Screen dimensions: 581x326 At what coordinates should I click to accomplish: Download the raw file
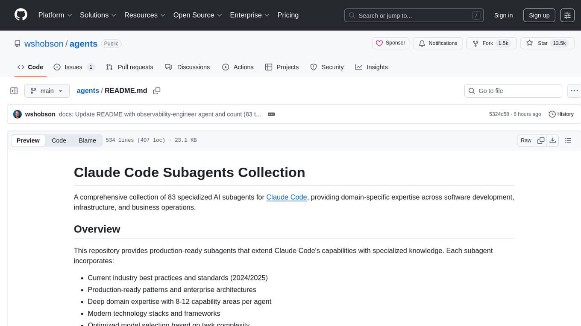click(x=553, y=140)
